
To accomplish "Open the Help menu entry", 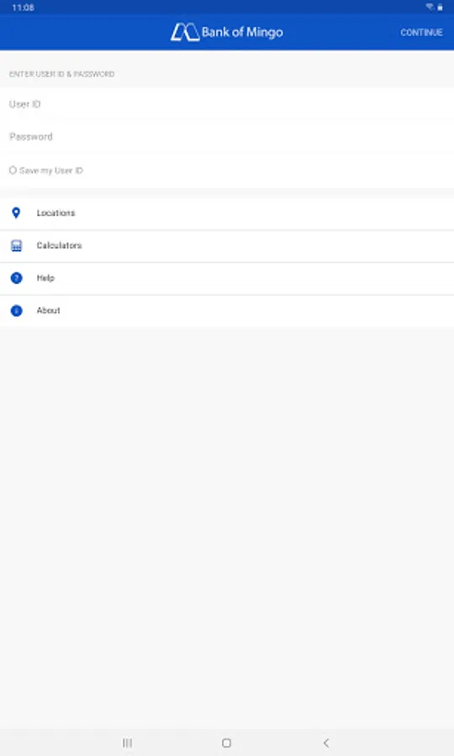I will tap(227, 278).
